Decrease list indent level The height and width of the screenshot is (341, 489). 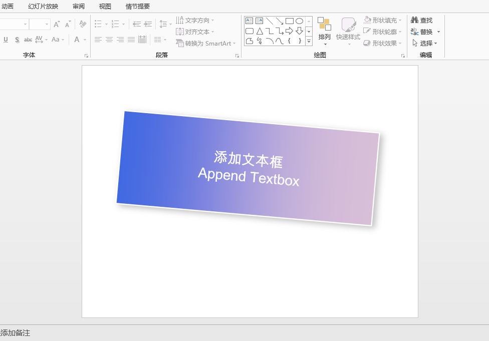[137, 24]
